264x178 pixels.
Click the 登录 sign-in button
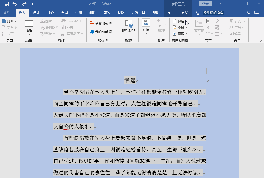click(x=205, y=3)
